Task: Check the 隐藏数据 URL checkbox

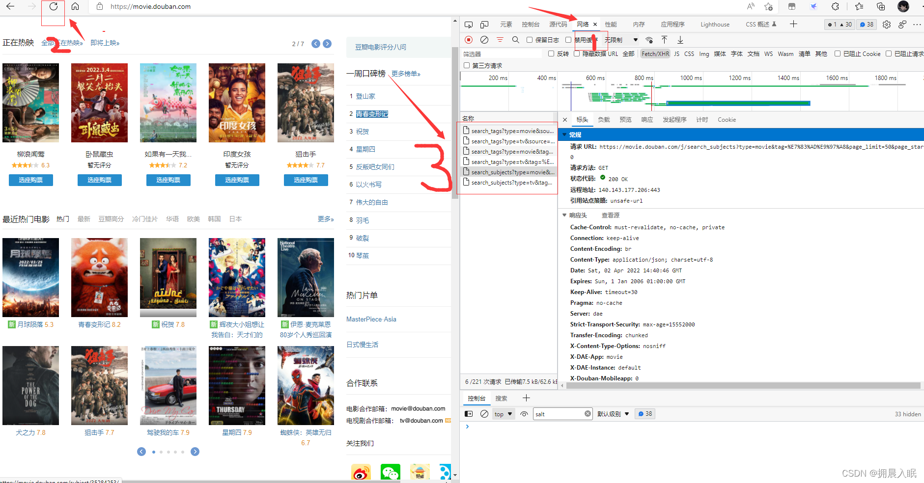Action: tap(577, 54)
